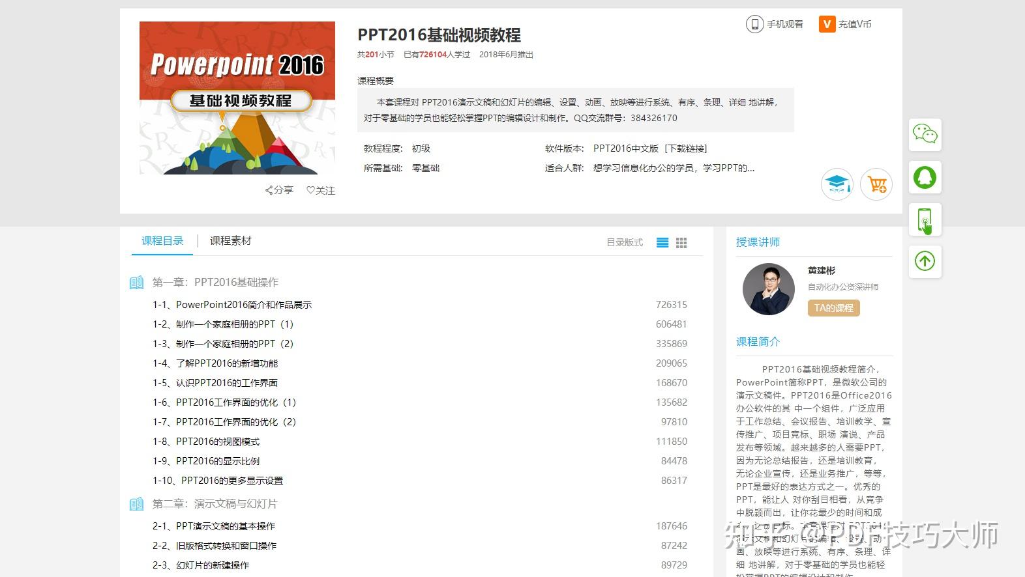Click the 自动化办公资深讲师 subtitle
Viewport: 1025px width, 577px height.
[x=843, y=287]
